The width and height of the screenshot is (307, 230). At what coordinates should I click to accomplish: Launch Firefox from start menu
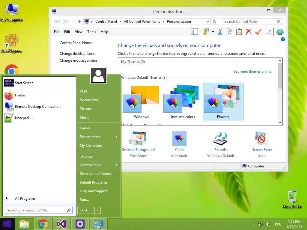(39, 95)
